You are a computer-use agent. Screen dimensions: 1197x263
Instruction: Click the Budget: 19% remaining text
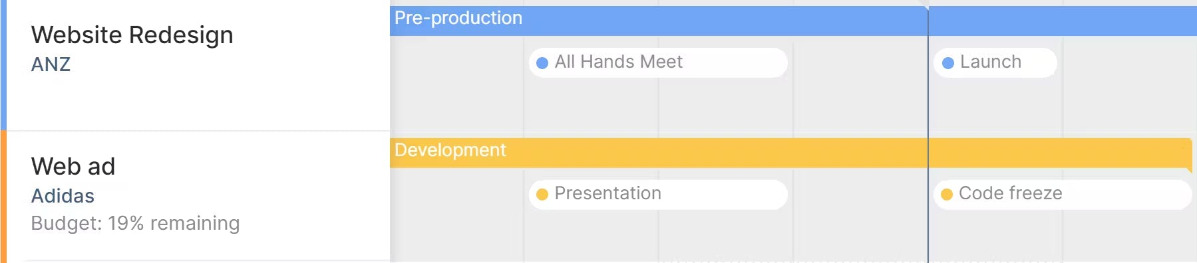(135, 223)
